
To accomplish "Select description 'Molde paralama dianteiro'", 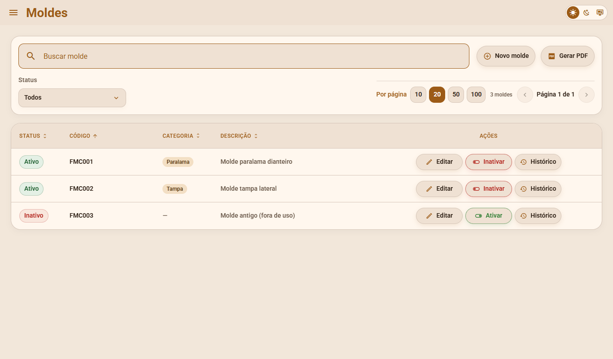I will (x=256, y=162).
